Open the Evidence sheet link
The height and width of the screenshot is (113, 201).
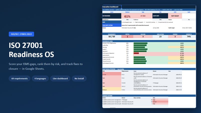tap(127, 12)
